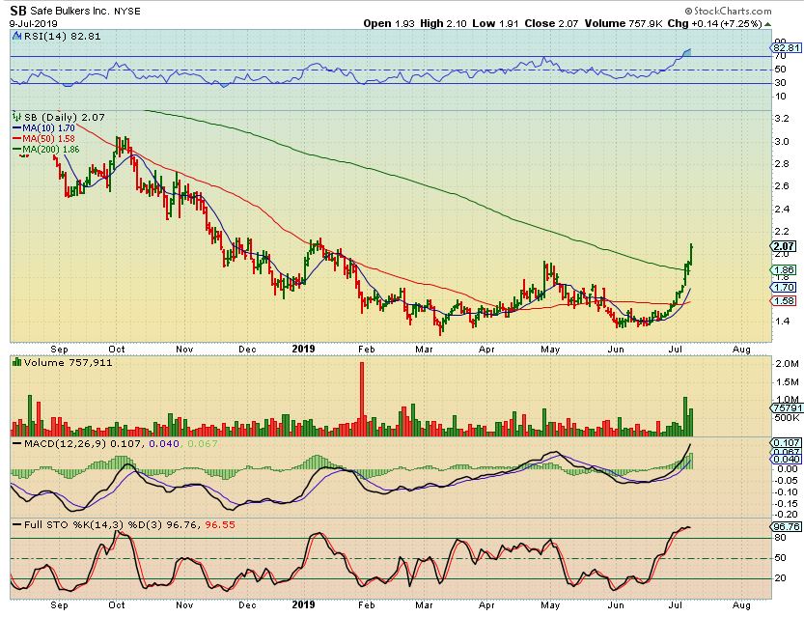Screen dimensions: 804x617
Task: Click the Volume bars legend icon
Action: click(x=17, y=361)
